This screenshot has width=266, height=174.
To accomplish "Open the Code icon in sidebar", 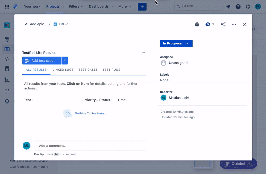I will pos(7,59).
